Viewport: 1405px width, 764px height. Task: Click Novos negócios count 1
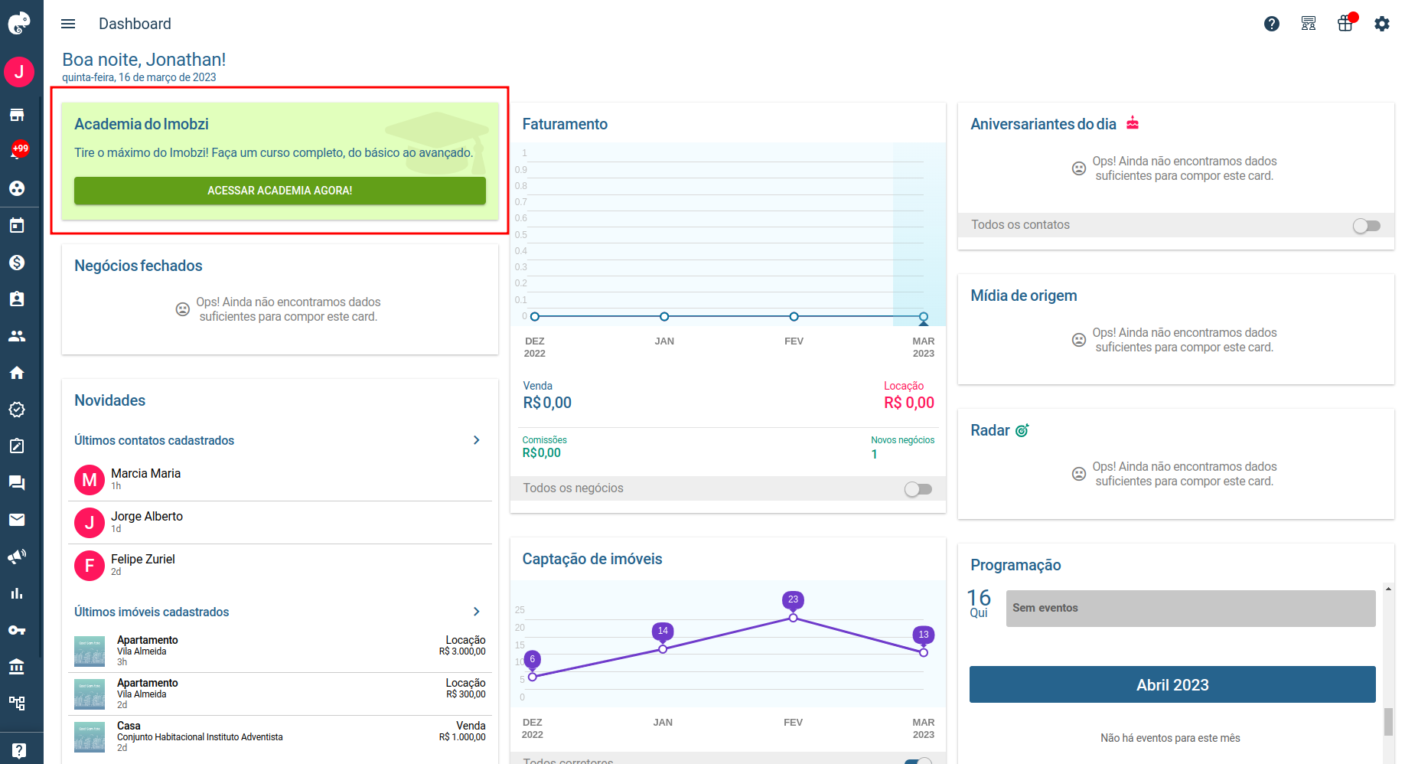pos(875,454)
